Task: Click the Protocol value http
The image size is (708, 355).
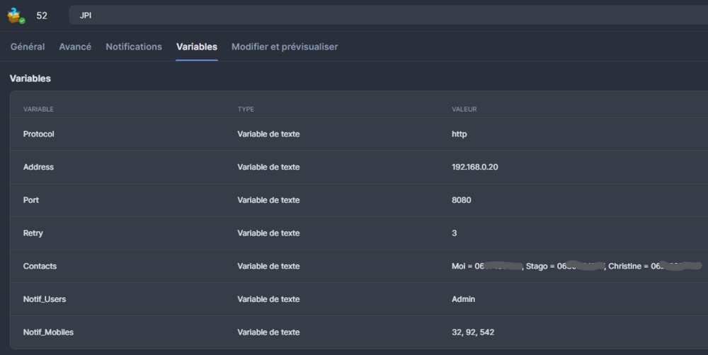Action: click(x=459, y=134)
